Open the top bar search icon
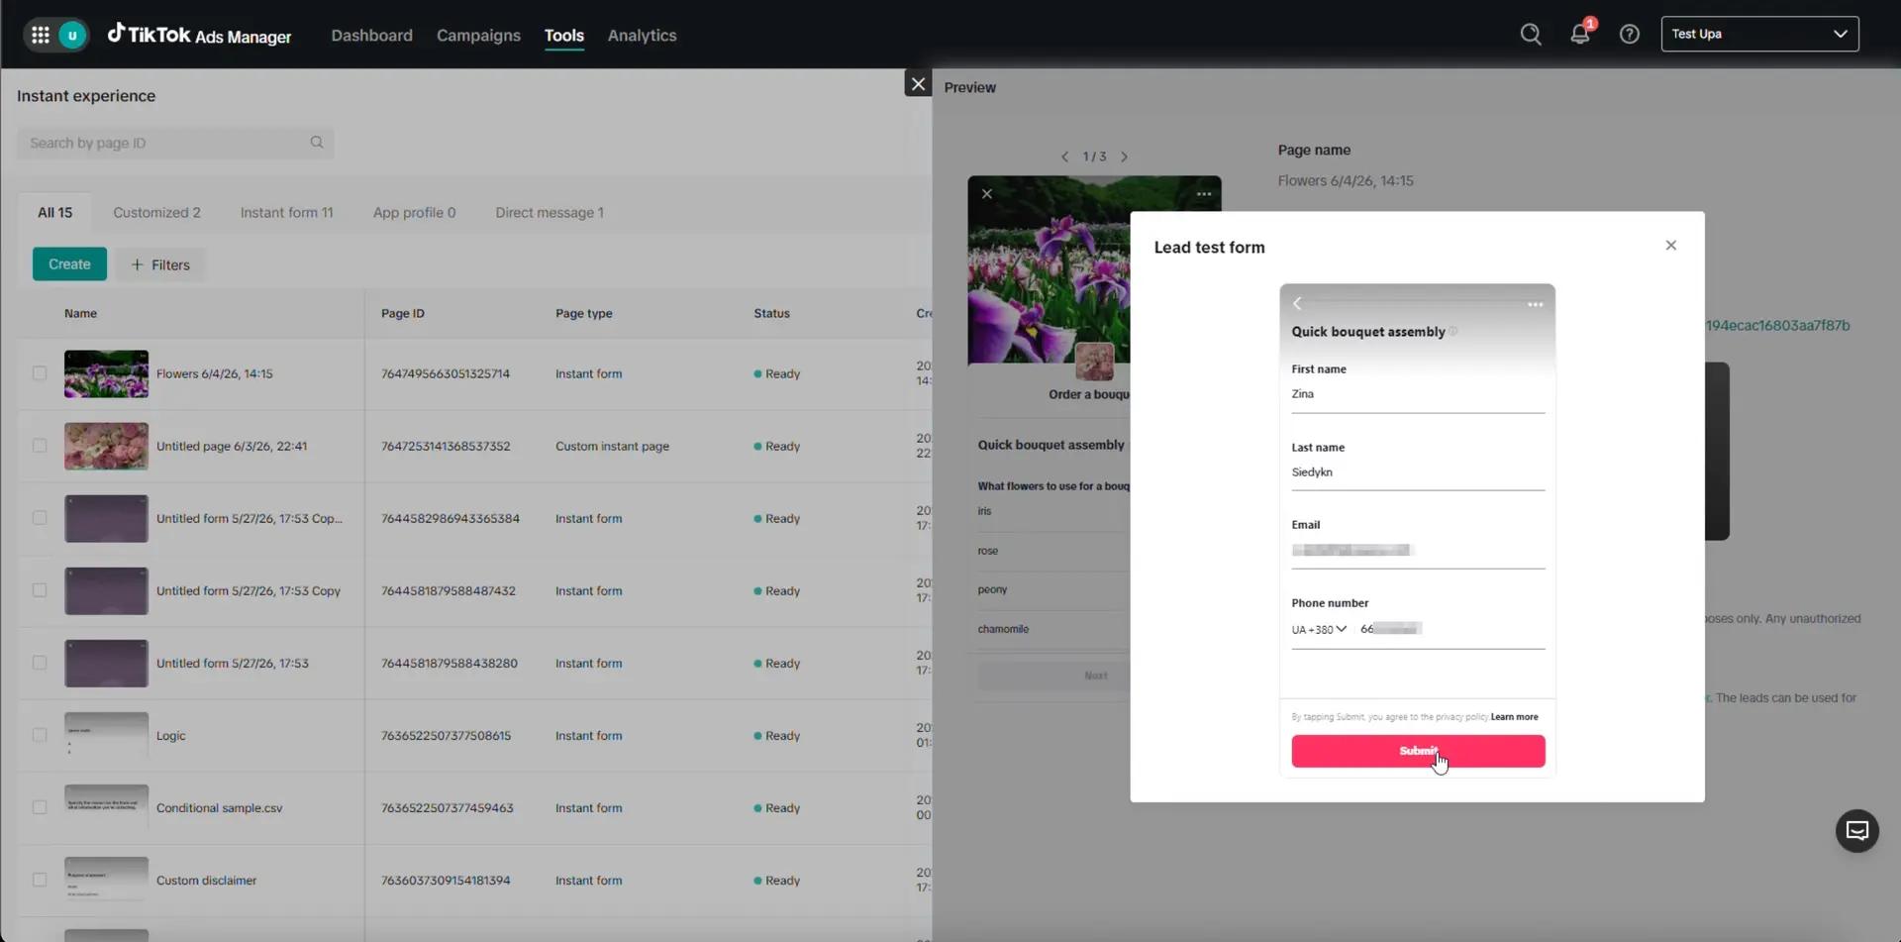Screen dimensions: 1901x942 tap(1531, 35)
